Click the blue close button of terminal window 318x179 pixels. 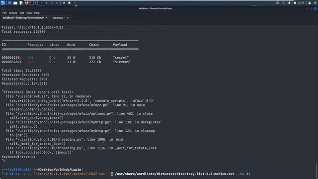pos(315,8)
